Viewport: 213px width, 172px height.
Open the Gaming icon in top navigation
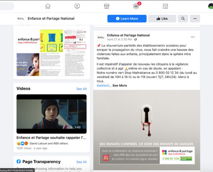(165, 6)
